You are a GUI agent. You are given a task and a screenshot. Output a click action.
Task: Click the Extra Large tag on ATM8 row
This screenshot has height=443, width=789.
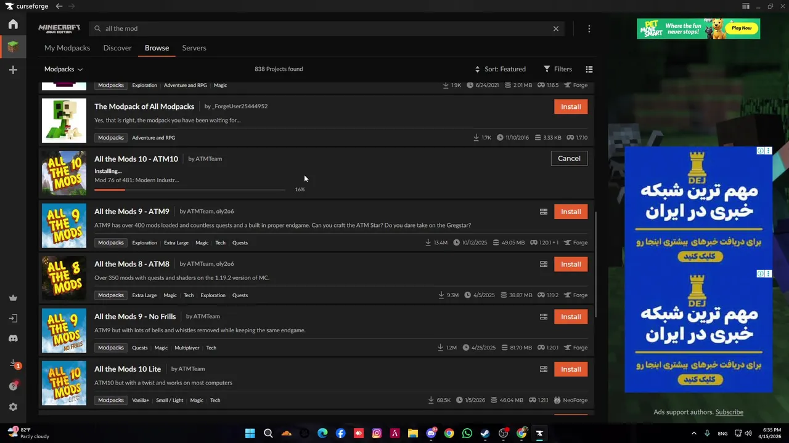click(x=144, y=295)
